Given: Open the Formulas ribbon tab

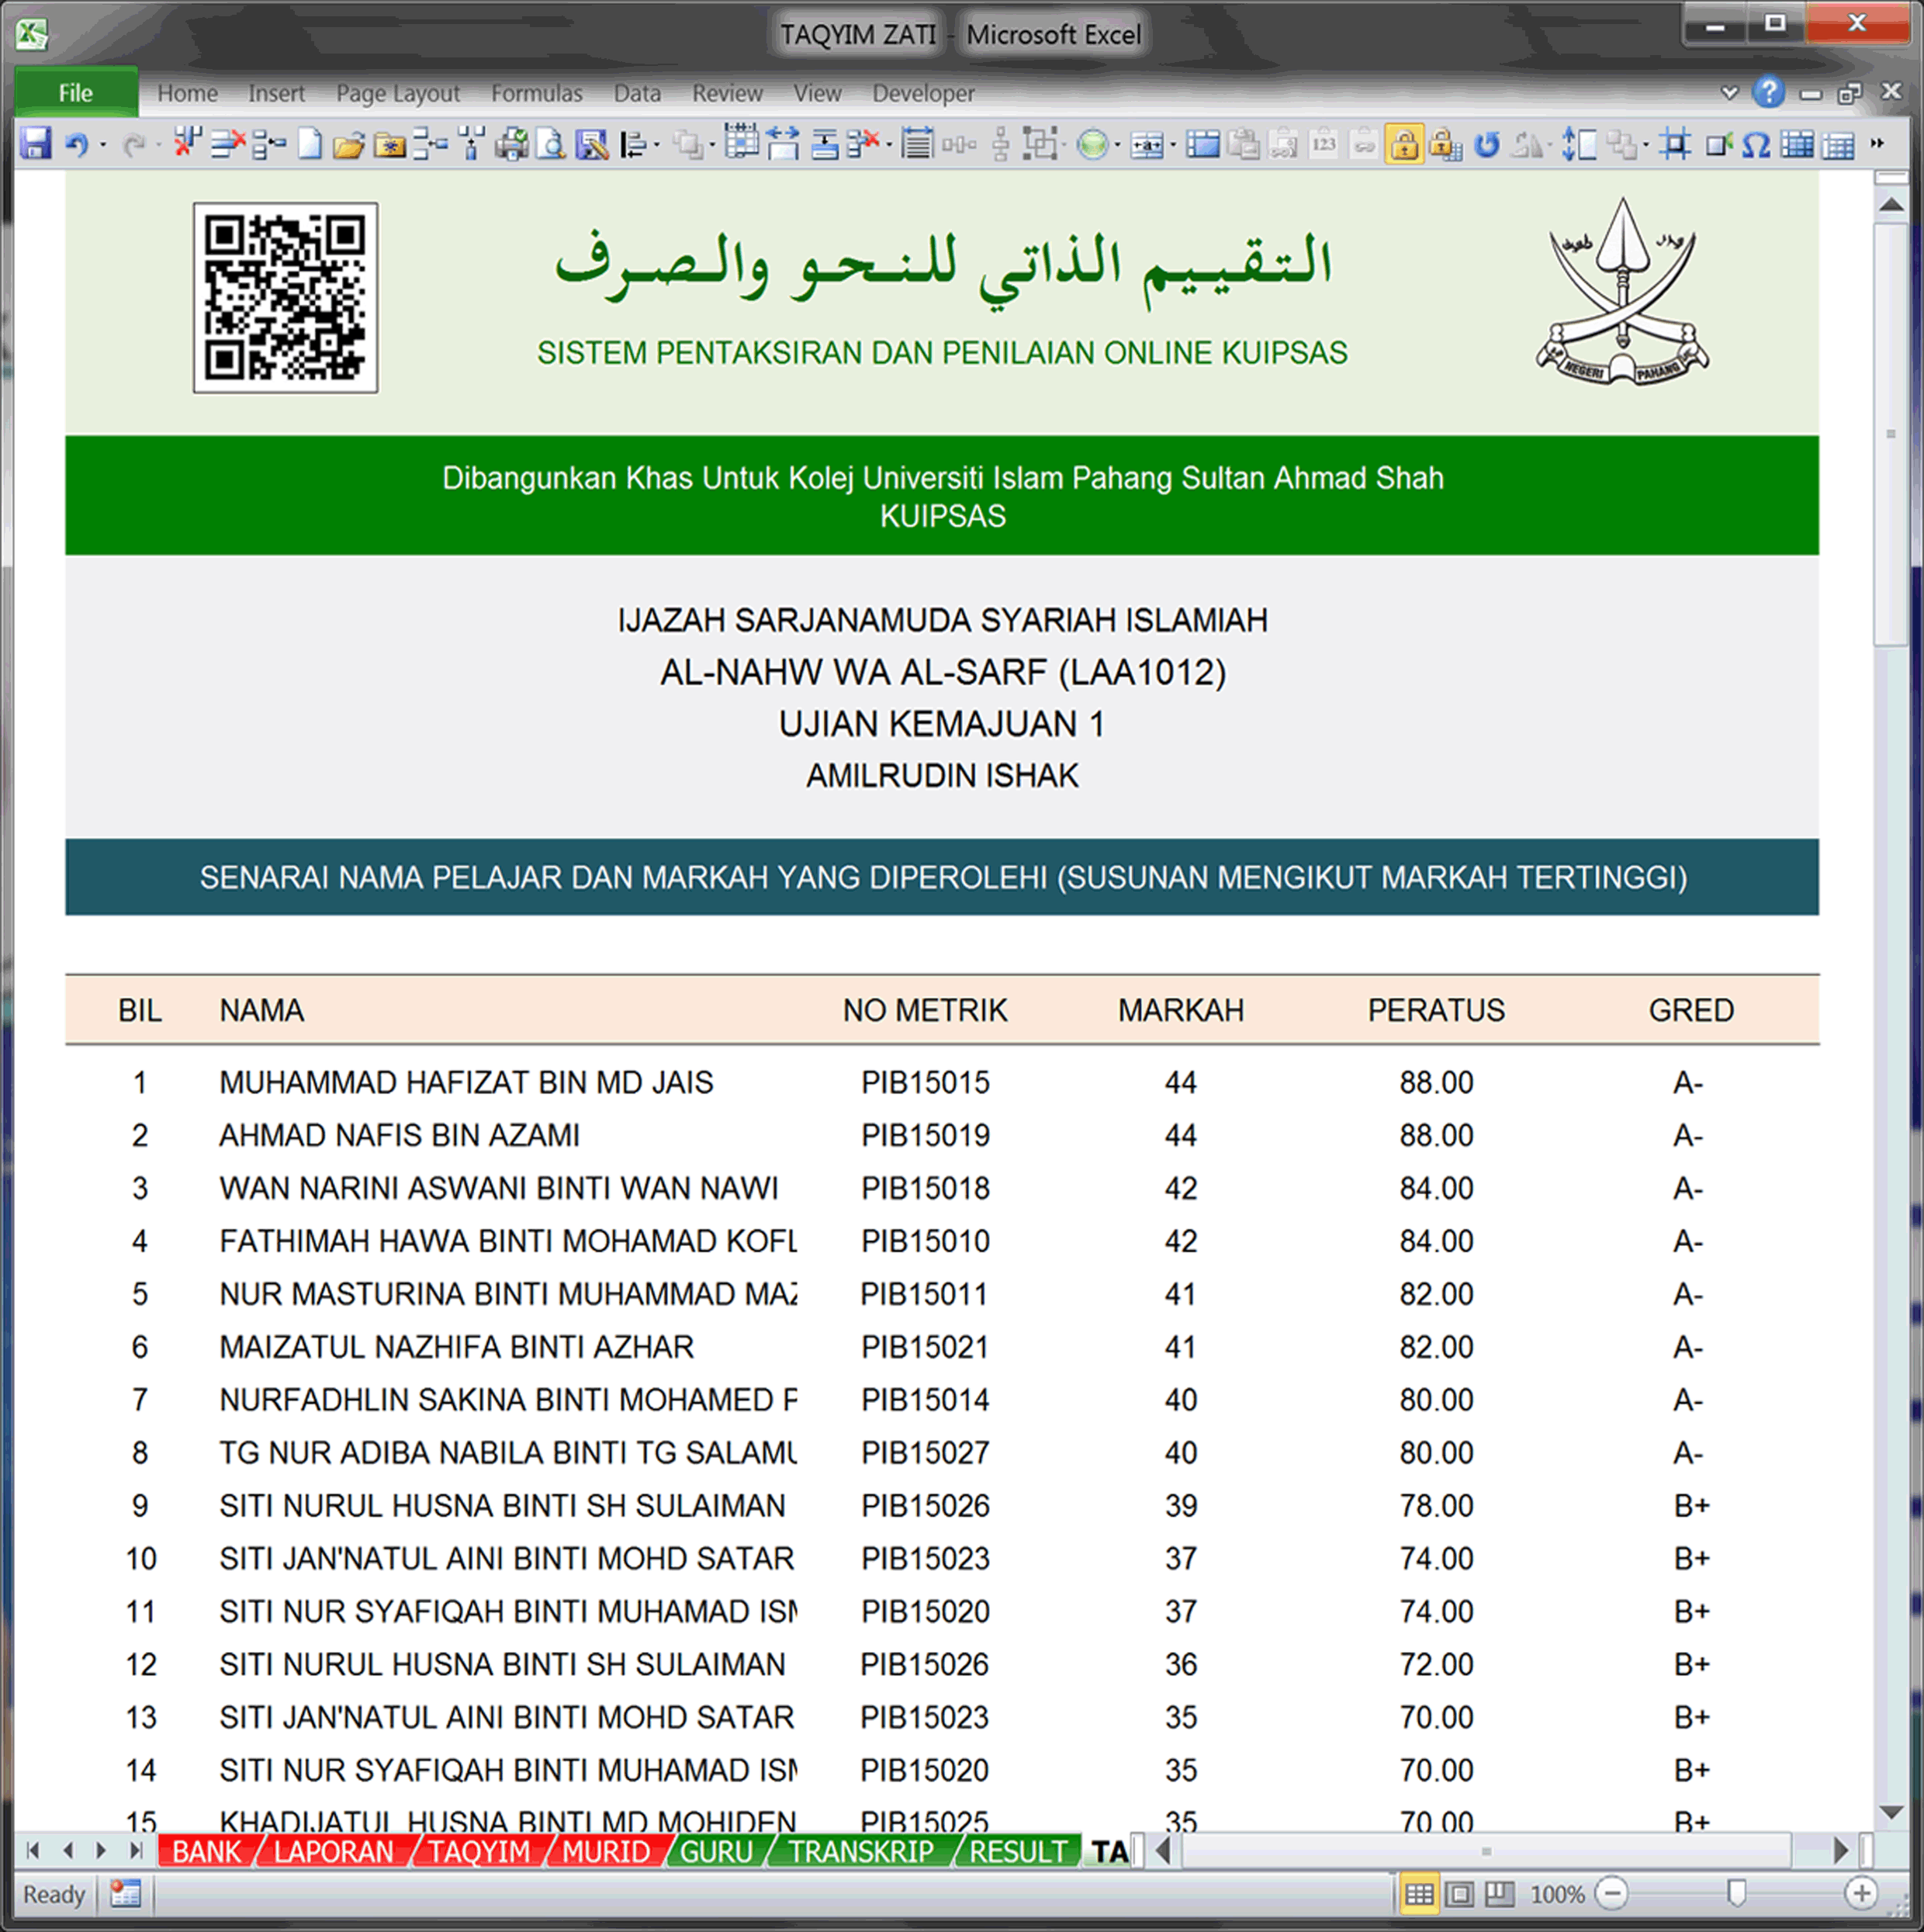Looking at the screenshot, I should tap(536, 93).
